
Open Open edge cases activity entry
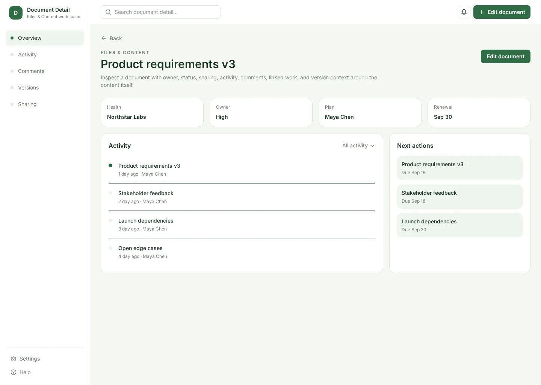click(242, 252)
